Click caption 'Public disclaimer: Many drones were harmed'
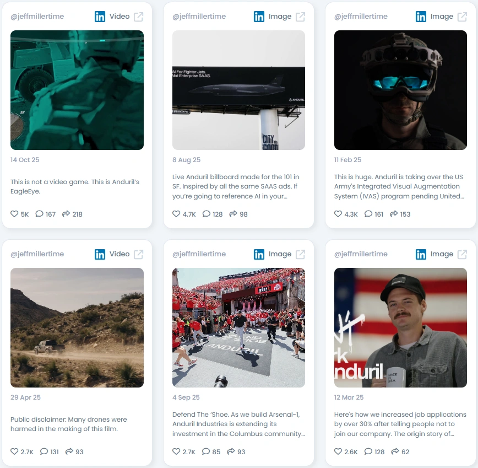The width and height of the screenshot is (478, 468). [x=69, y=424]
